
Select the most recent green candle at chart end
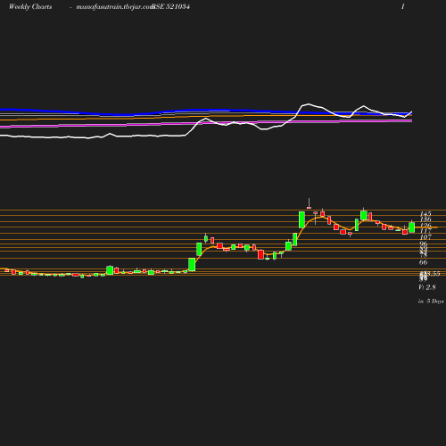point(412,227)
